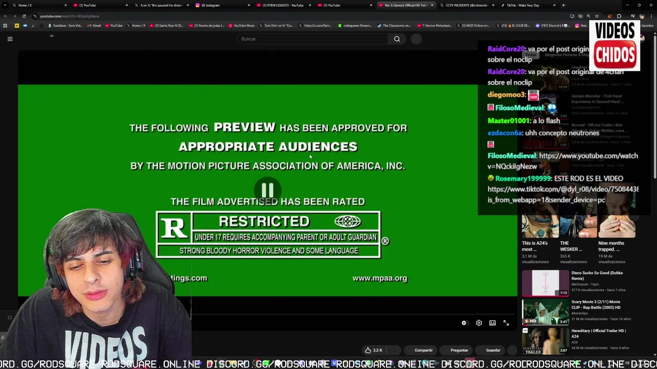Screen dimensions: 657x369
Task: Open the SoraSave bookmark
Action: 65,26
